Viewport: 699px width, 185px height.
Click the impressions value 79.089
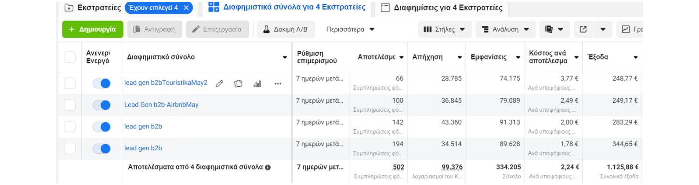[x=510, y=100]
